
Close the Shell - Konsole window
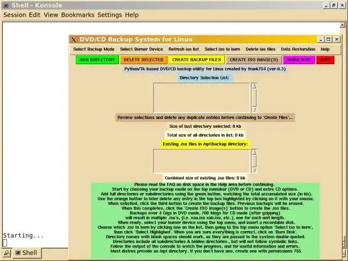(x=342, y=5)
